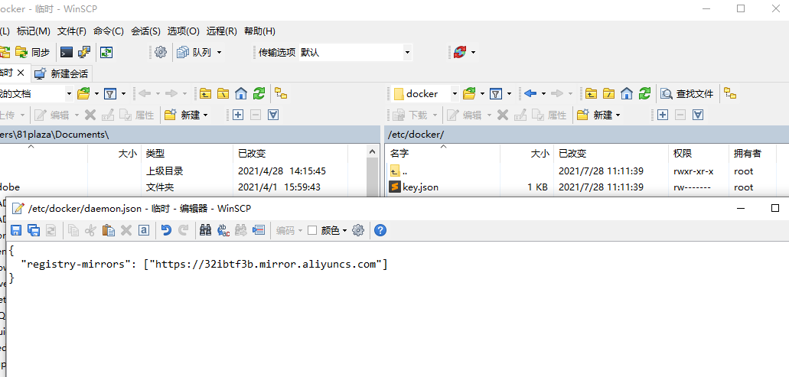Image resolution: width=789 pixels, height=377 pixels.
Task: Go to remote parent directory icon
Action: (591, 93)
